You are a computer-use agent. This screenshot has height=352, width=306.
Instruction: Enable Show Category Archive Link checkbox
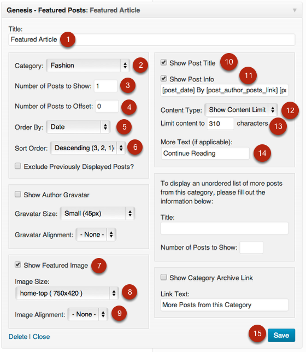164,277
